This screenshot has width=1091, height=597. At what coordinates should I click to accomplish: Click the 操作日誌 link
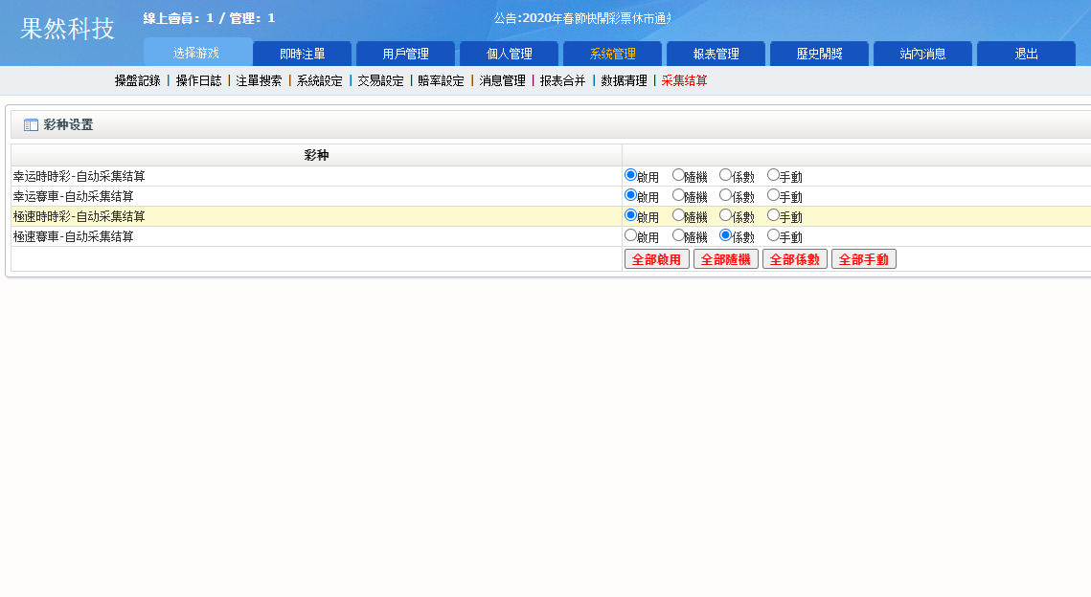coord(197,81)
